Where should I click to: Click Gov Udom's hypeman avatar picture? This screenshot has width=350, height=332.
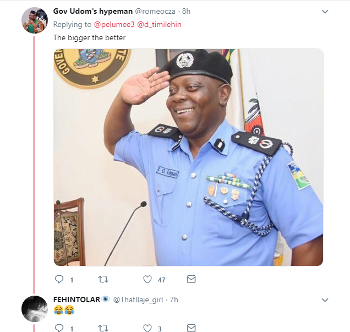click(x=34, y=21)
